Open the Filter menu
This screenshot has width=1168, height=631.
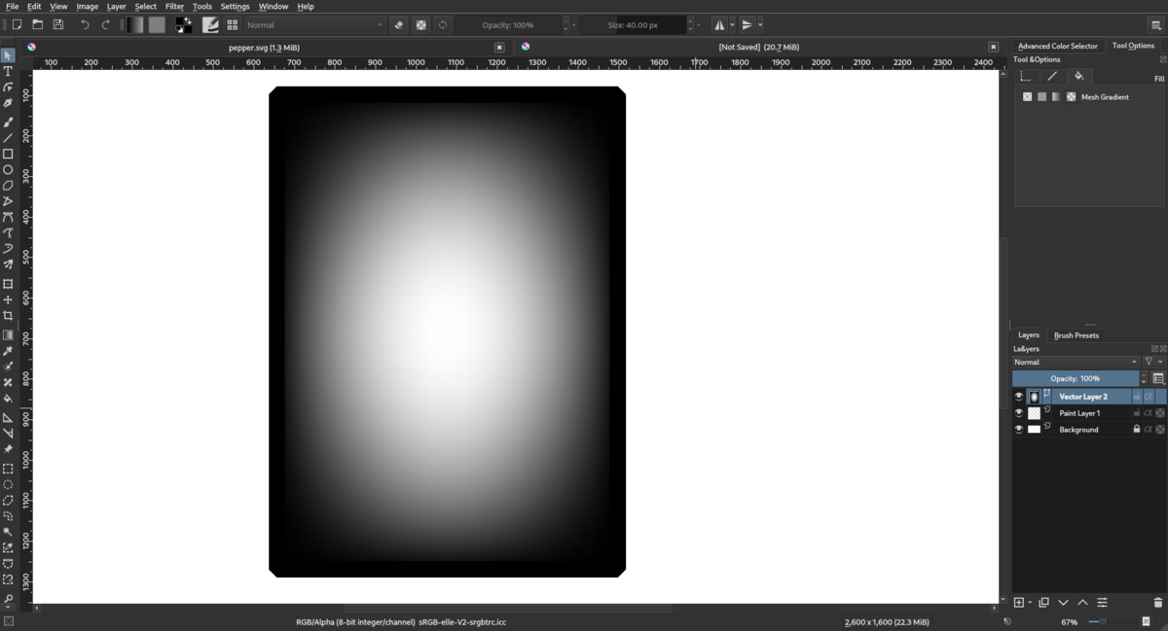click(x=174, y=7)
